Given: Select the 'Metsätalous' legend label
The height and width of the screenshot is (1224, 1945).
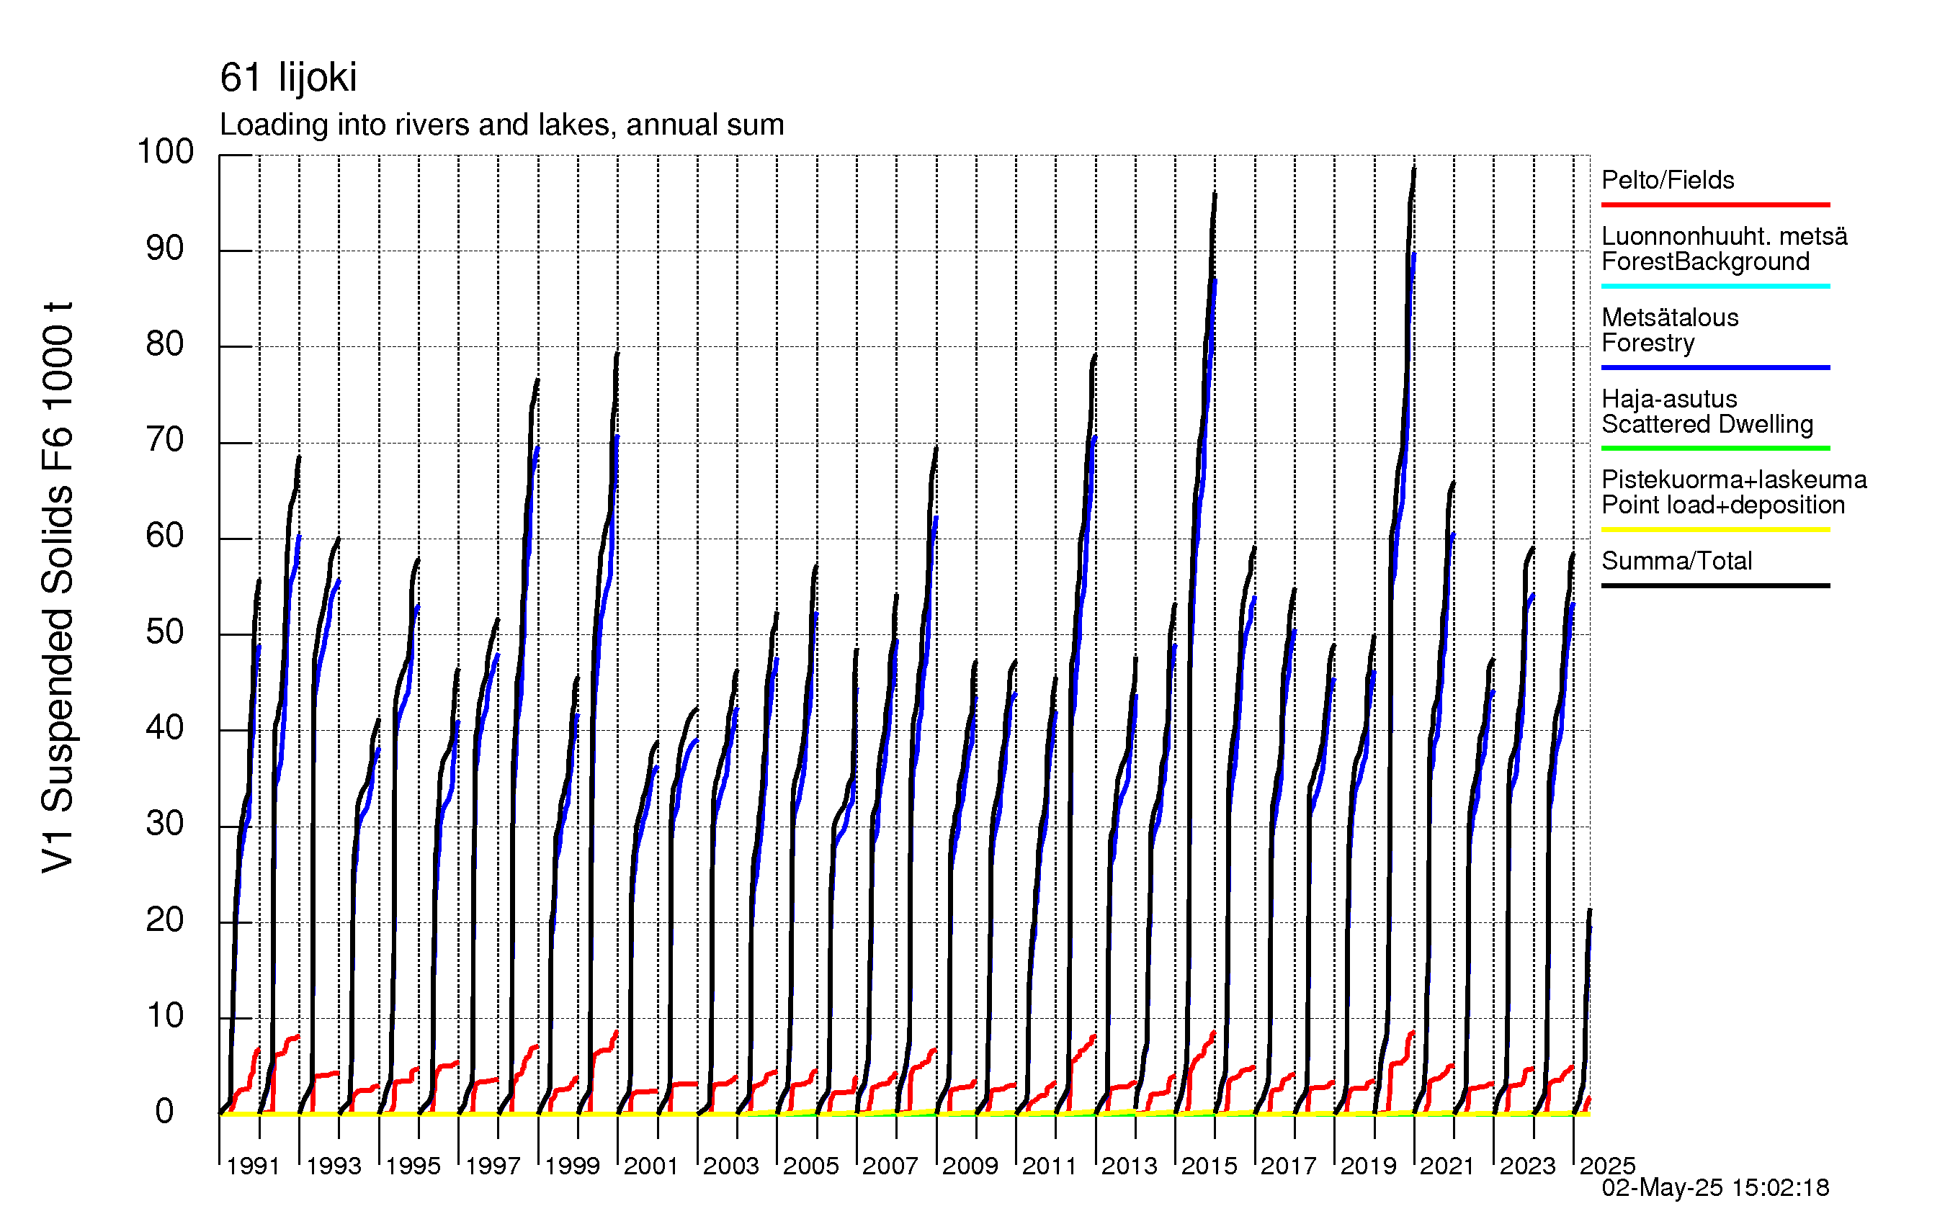Looking at the screenshot, I should (1670, 318).
